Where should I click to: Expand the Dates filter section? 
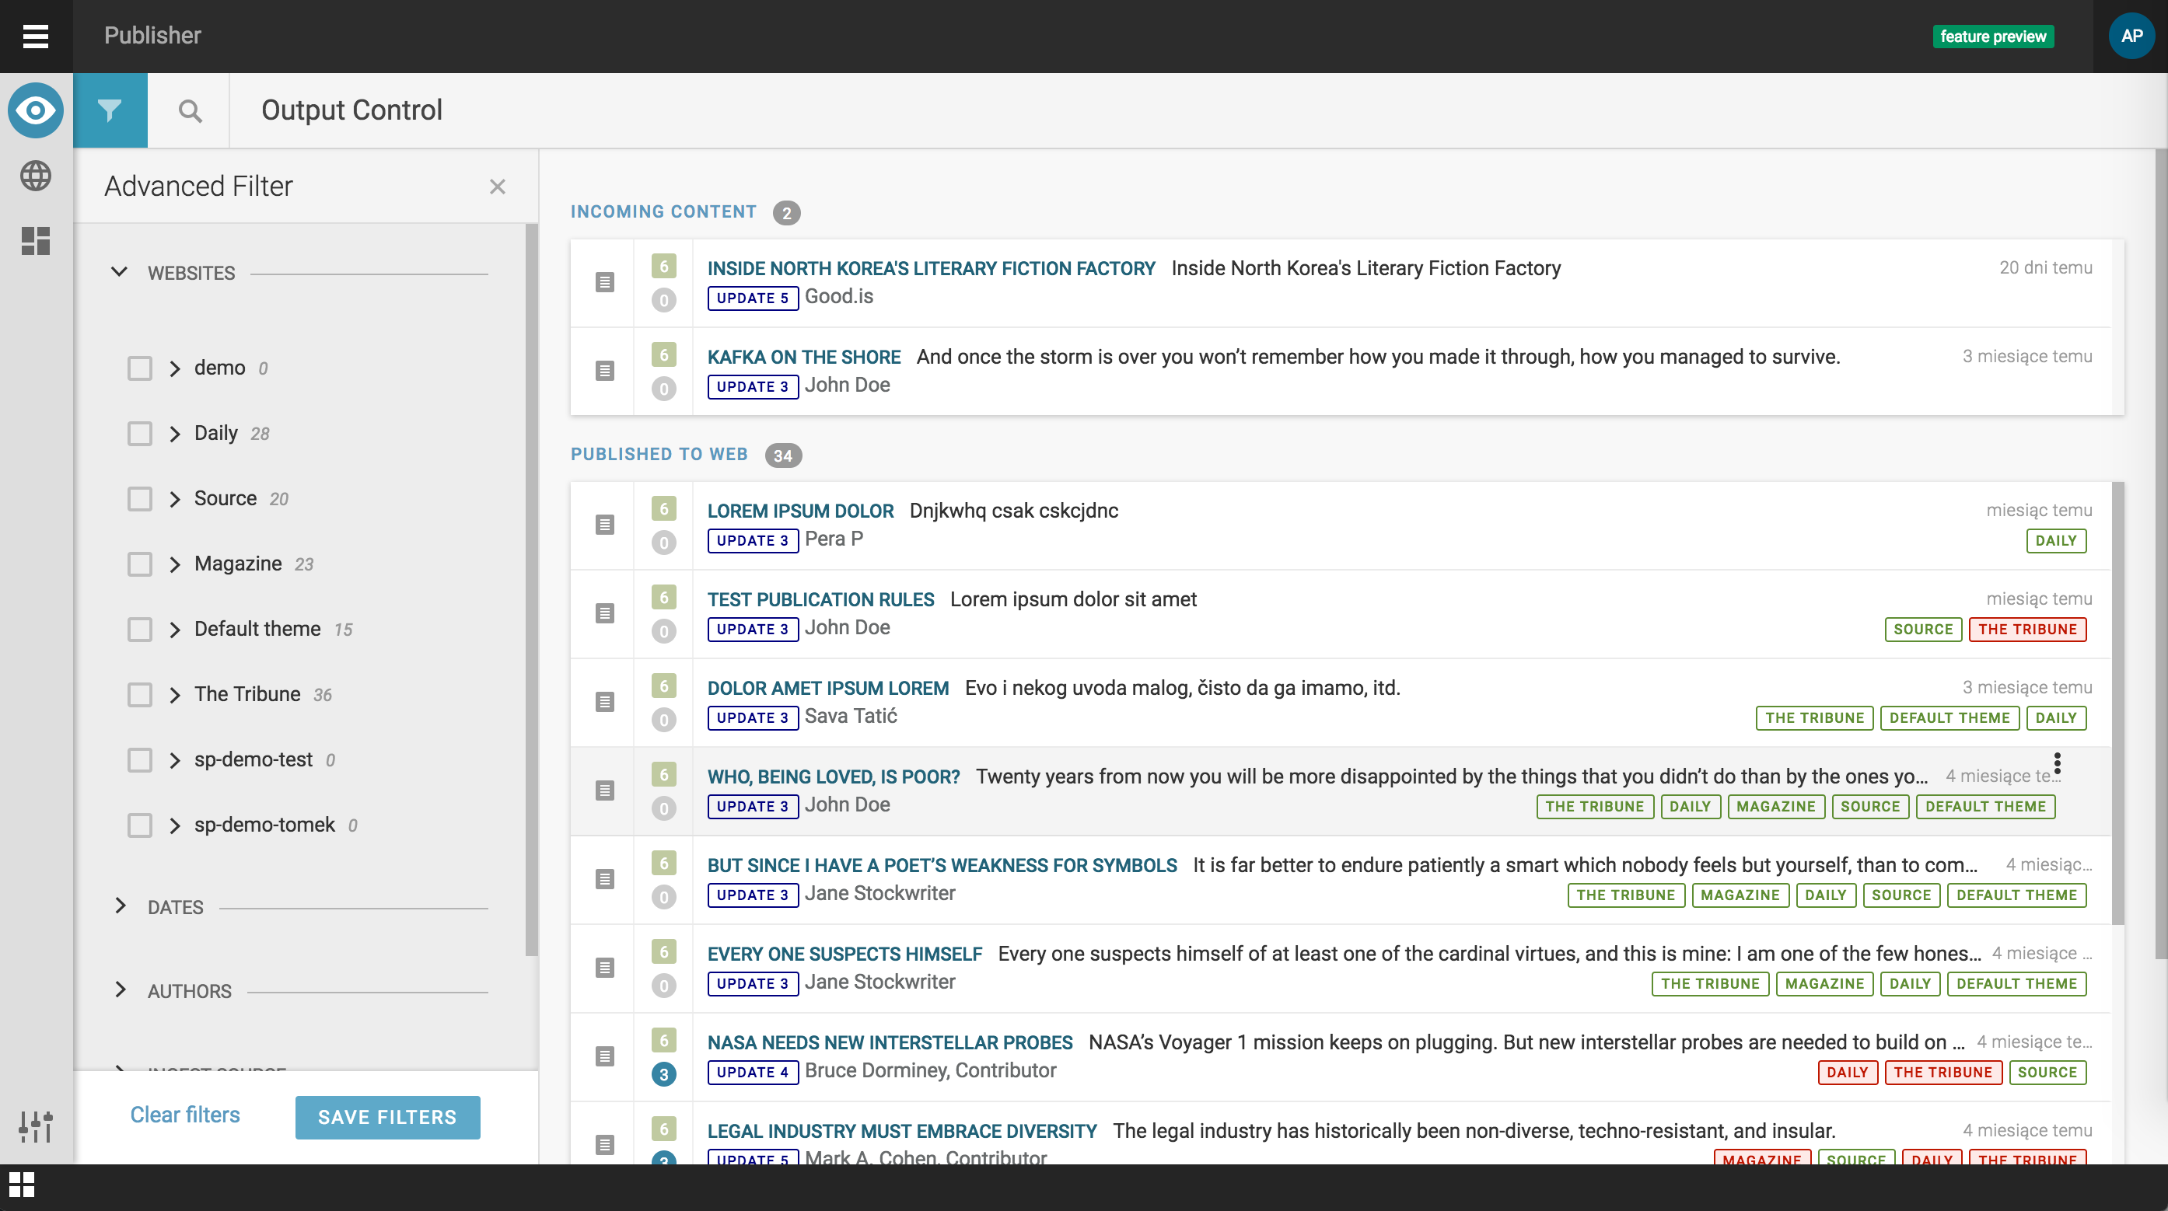(120, 906)
